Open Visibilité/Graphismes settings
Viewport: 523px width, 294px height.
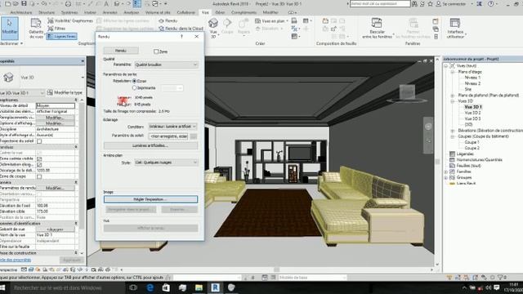[x=70, y=20]
